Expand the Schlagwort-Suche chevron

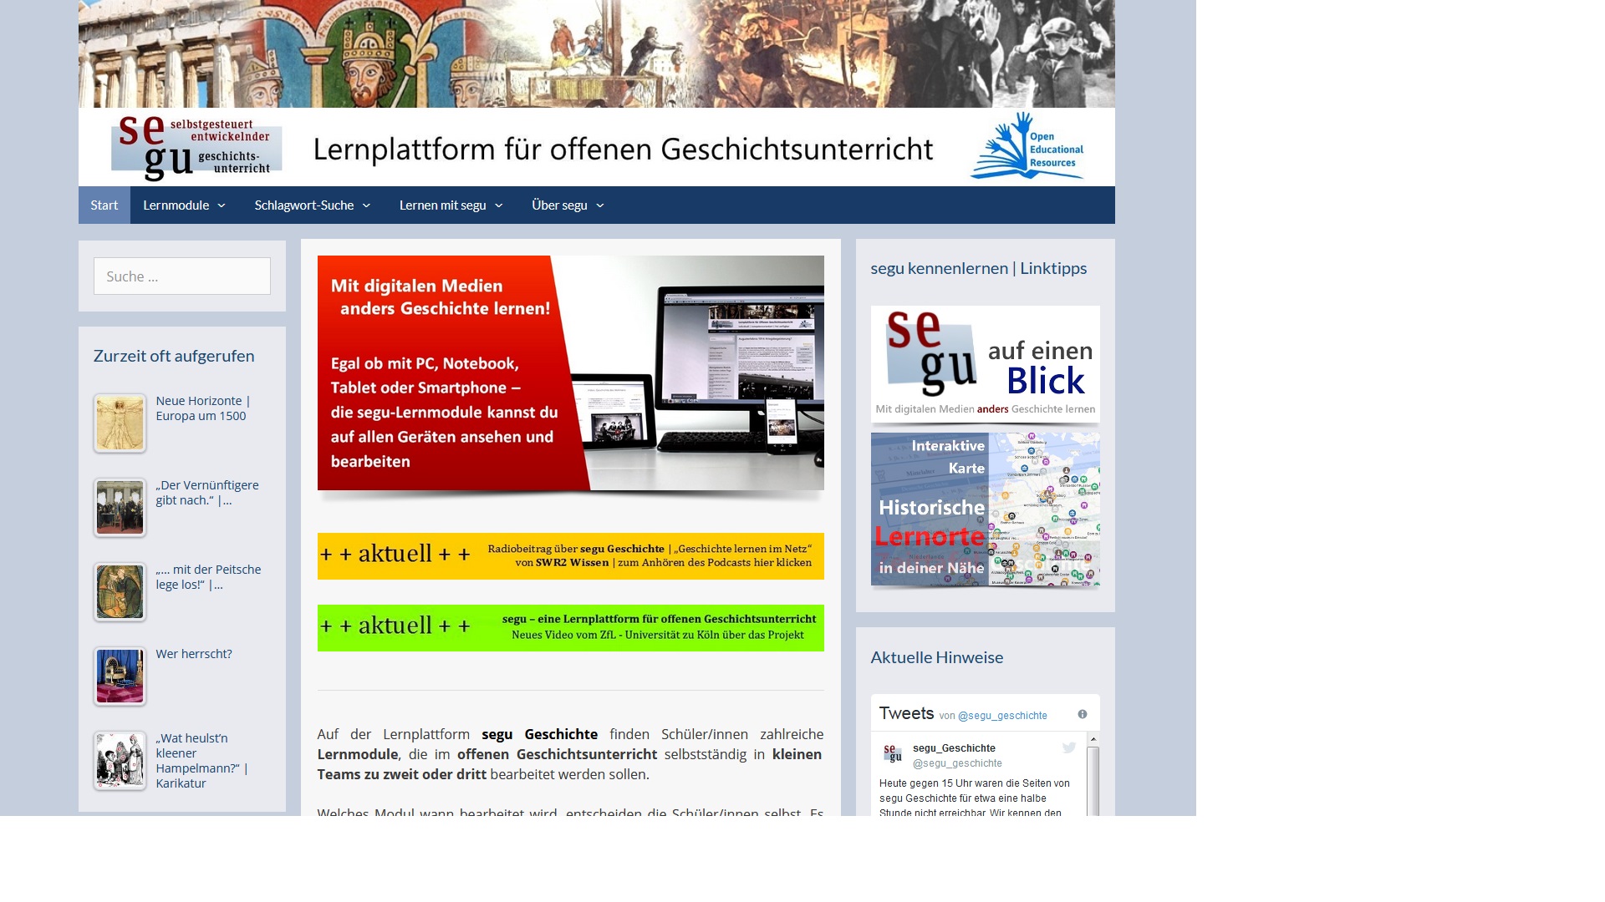click(x=366, y=205)
